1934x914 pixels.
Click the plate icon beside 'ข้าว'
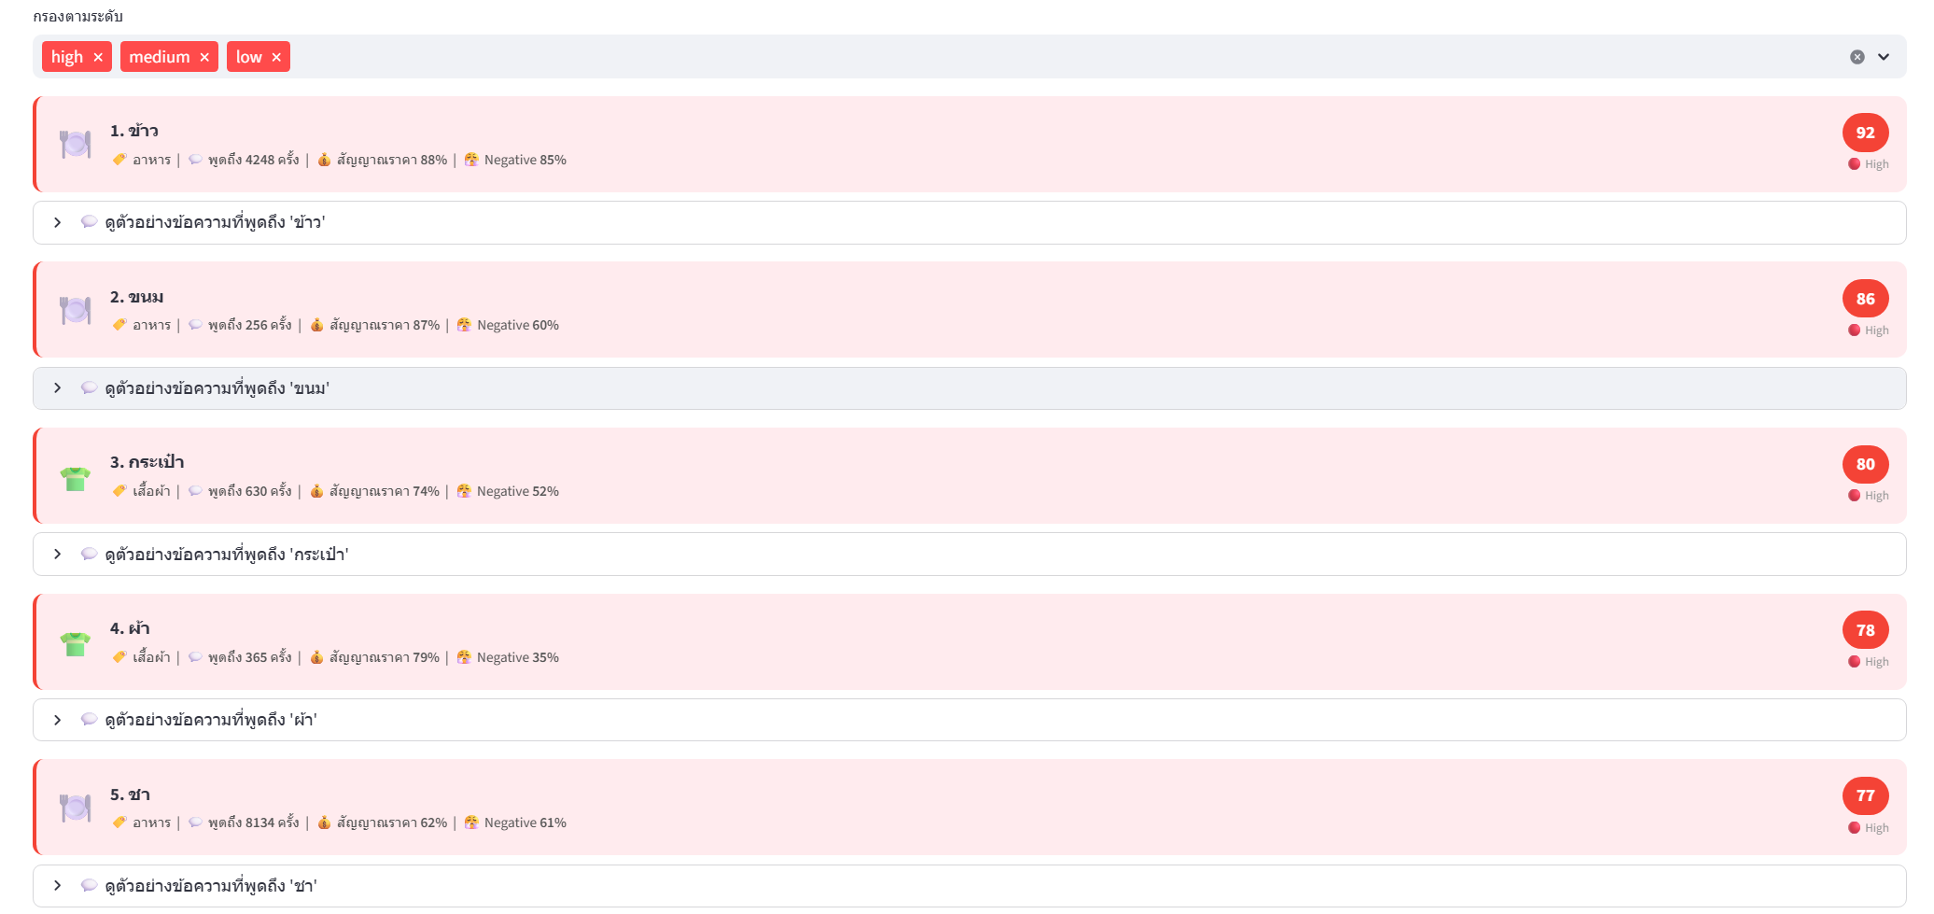(x=75, y=144)
